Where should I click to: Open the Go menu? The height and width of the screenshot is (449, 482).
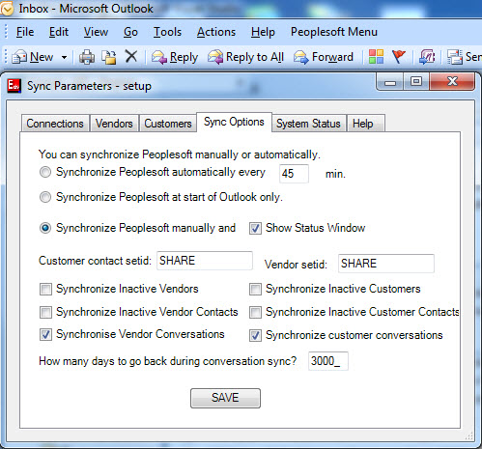130,32
